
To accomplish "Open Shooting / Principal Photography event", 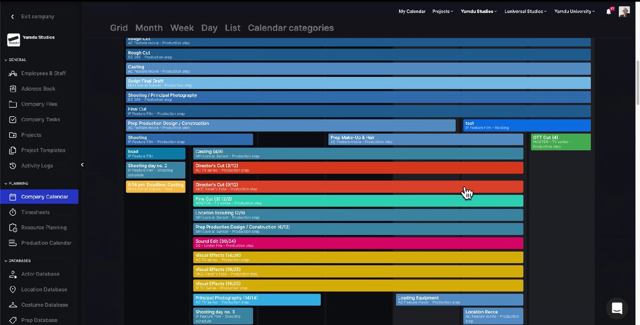I will (358, 97).
